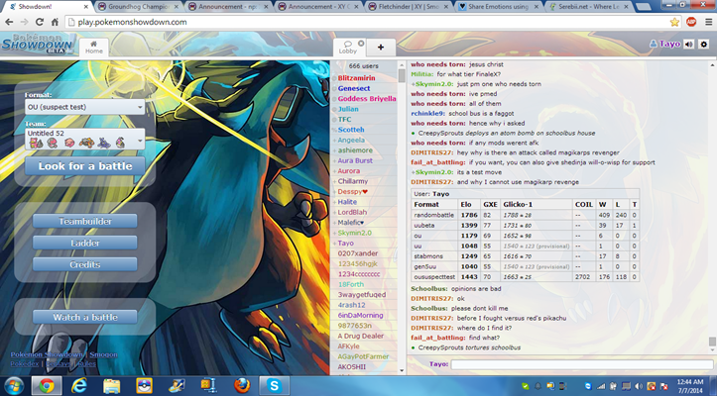
Task: Switch to Serebii.net browser tab
Action: [x=588, y=7]
